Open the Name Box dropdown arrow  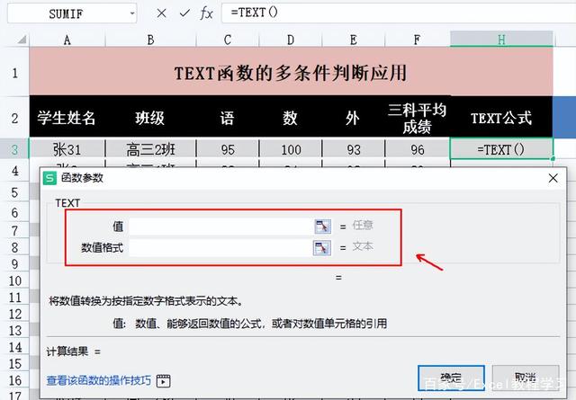tap(132, 13)
